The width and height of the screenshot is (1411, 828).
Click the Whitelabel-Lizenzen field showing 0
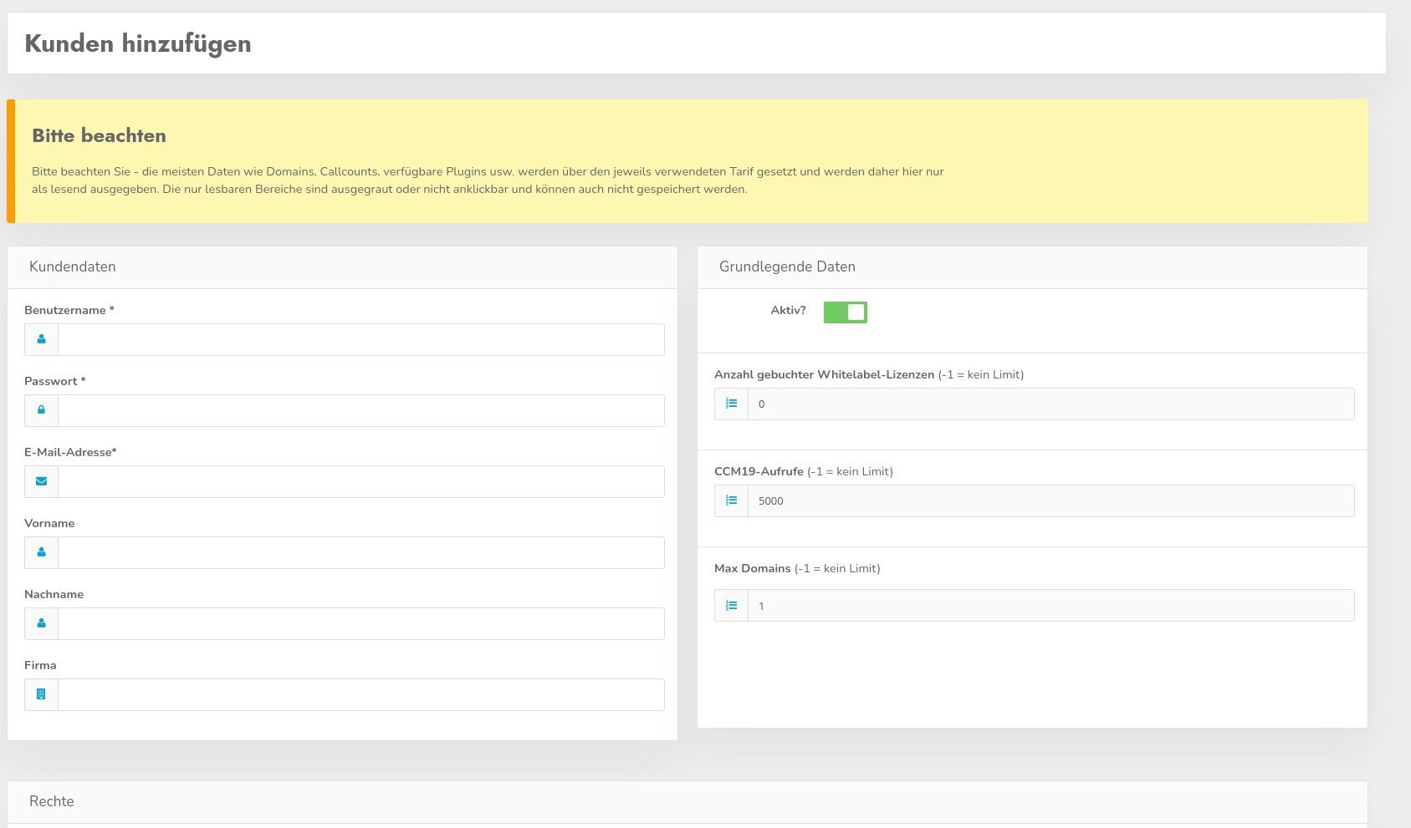click(x=1051, y=404)
